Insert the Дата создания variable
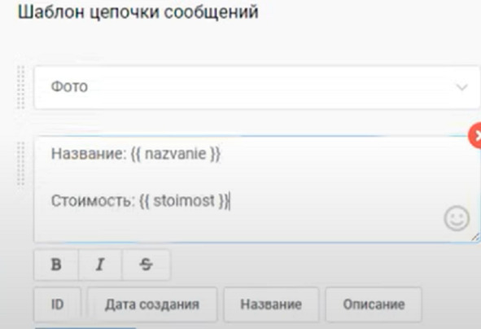Viewport: 481px width, 329px height. pyautogui.click(x=152, y=305)
